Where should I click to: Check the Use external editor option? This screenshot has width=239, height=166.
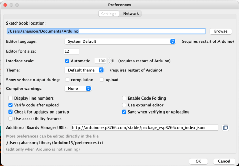point(124,105)
